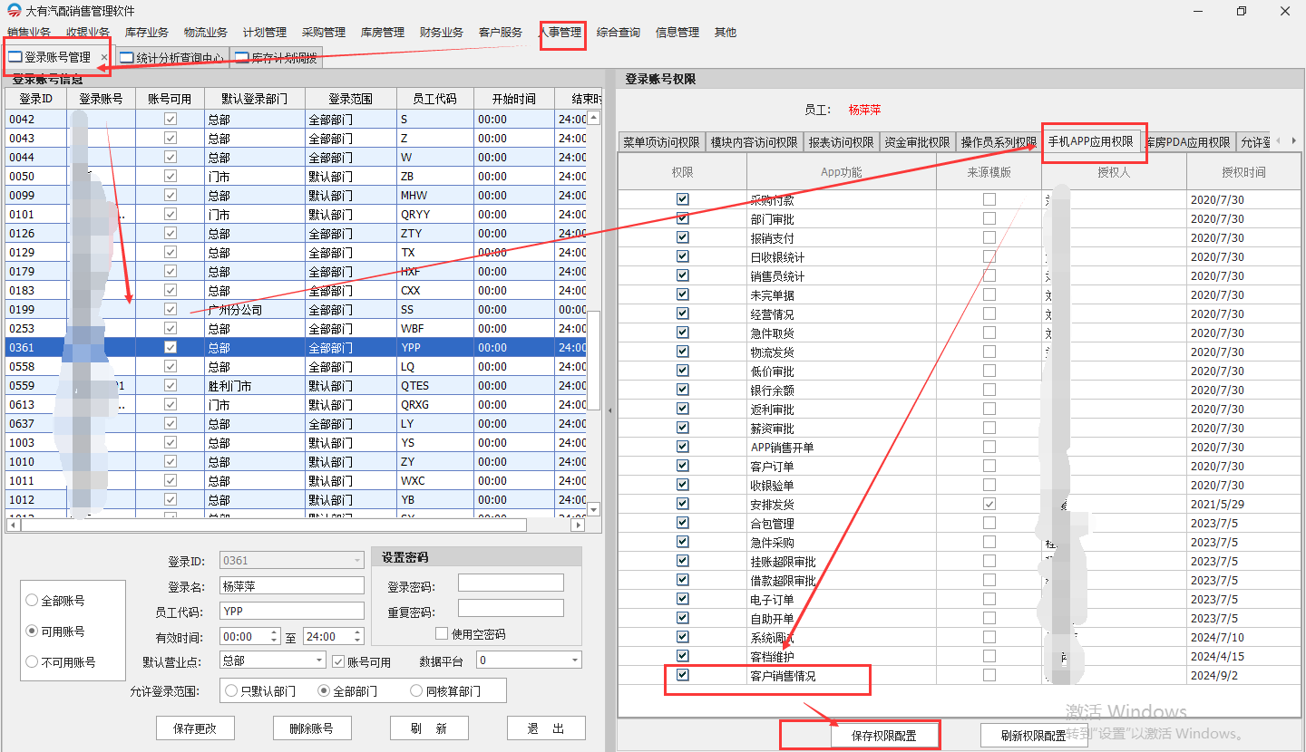Click 刷新权限配置 button

click(x=1033, y=736)
